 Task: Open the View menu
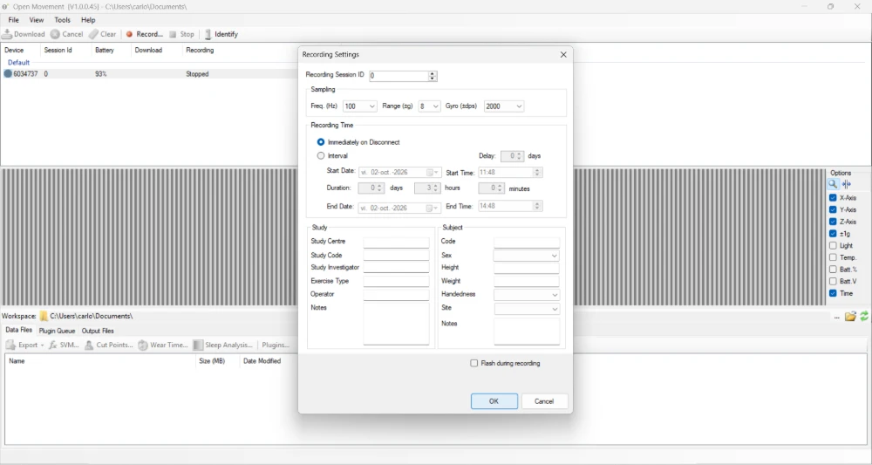pyautogui.click(x=36, y=20)
